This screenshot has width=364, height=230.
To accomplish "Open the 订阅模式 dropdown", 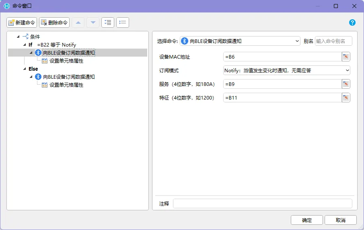I will [287, 70].
